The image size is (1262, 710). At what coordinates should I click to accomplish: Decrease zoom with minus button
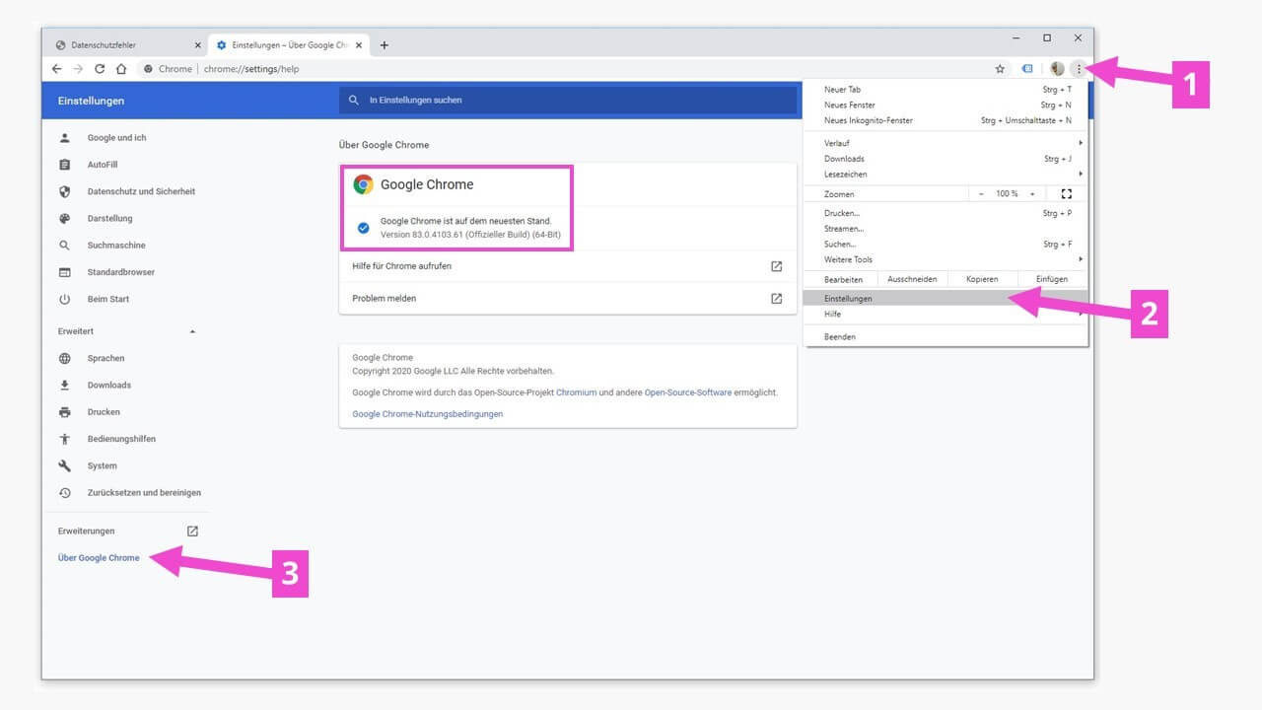pyautogui.click(x=982, y=194)
